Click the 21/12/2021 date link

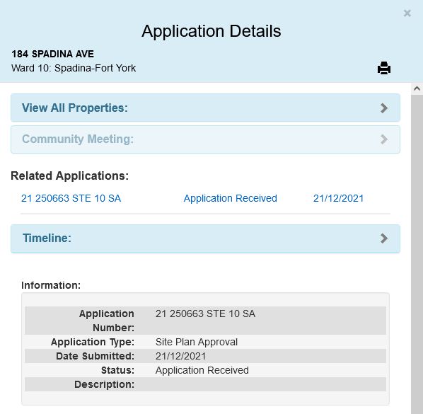[x=338, y=198]
